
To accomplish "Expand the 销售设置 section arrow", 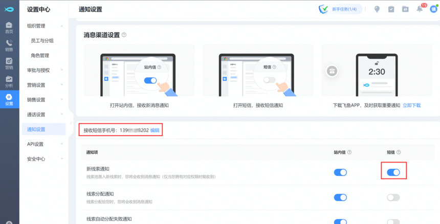I will [62, 100].
